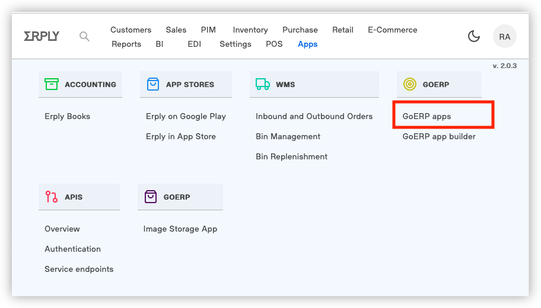Open the RA user avatar menu

click(504, 37)
